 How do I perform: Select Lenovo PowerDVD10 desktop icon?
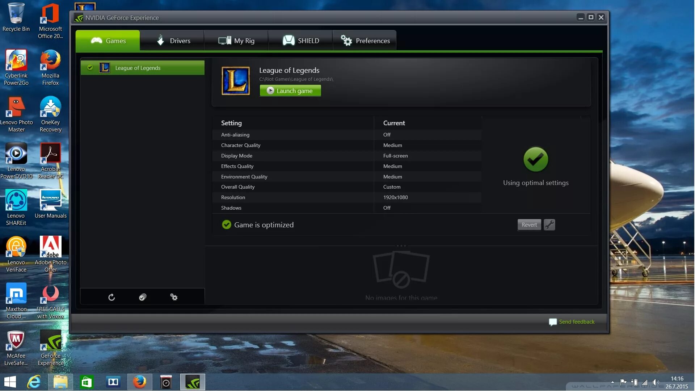(x=16, y=161)
